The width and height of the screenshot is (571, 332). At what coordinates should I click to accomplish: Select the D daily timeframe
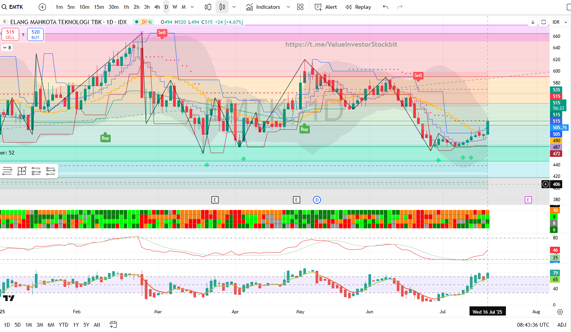(x=166, y=7)
